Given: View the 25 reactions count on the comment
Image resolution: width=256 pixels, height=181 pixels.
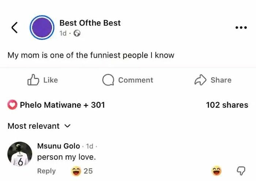Looking at the screenshot, I should (88, 171).
